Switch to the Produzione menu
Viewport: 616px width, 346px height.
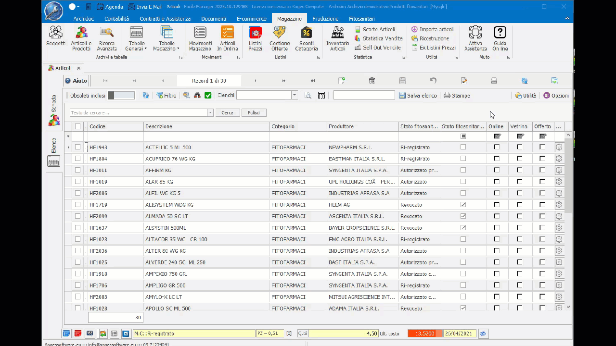325,19
